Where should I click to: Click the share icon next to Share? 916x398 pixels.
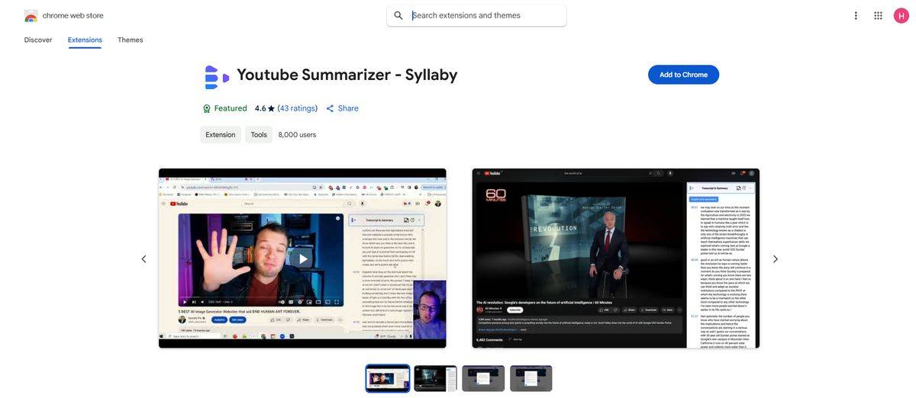coord(330,108)
